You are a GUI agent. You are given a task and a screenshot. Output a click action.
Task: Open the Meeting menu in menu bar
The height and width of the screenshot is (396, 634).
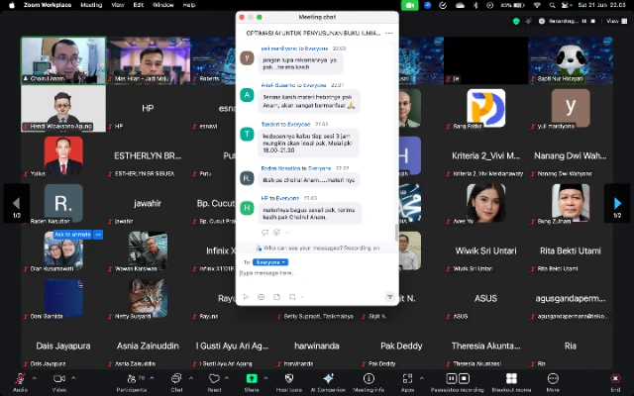coord(90,5)
